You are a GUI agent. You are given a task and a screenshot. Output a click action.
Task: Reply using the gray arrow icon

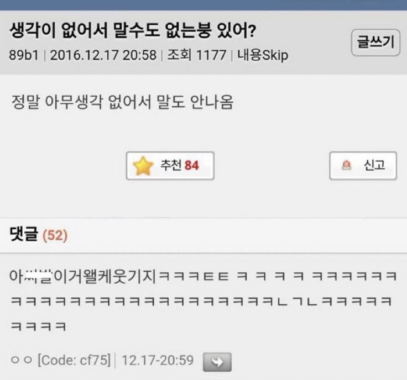(x=217, y=362)
